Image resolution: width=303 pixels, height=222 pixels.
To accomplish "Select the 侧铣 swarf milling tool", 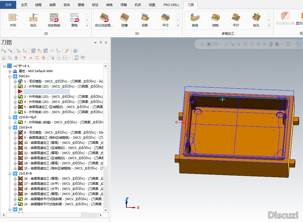I will (x=215, y=20).
